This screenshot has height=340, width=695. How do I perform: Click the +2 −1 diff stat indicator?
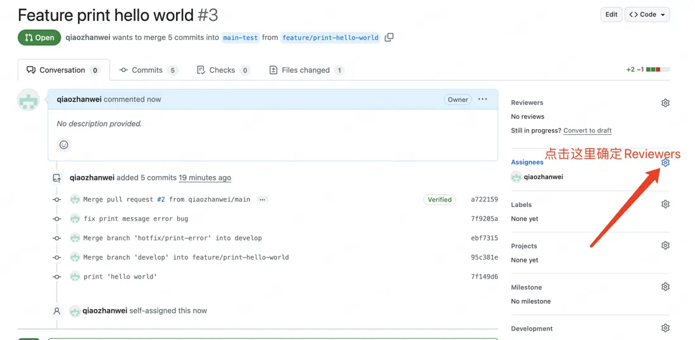coord(648,70)
